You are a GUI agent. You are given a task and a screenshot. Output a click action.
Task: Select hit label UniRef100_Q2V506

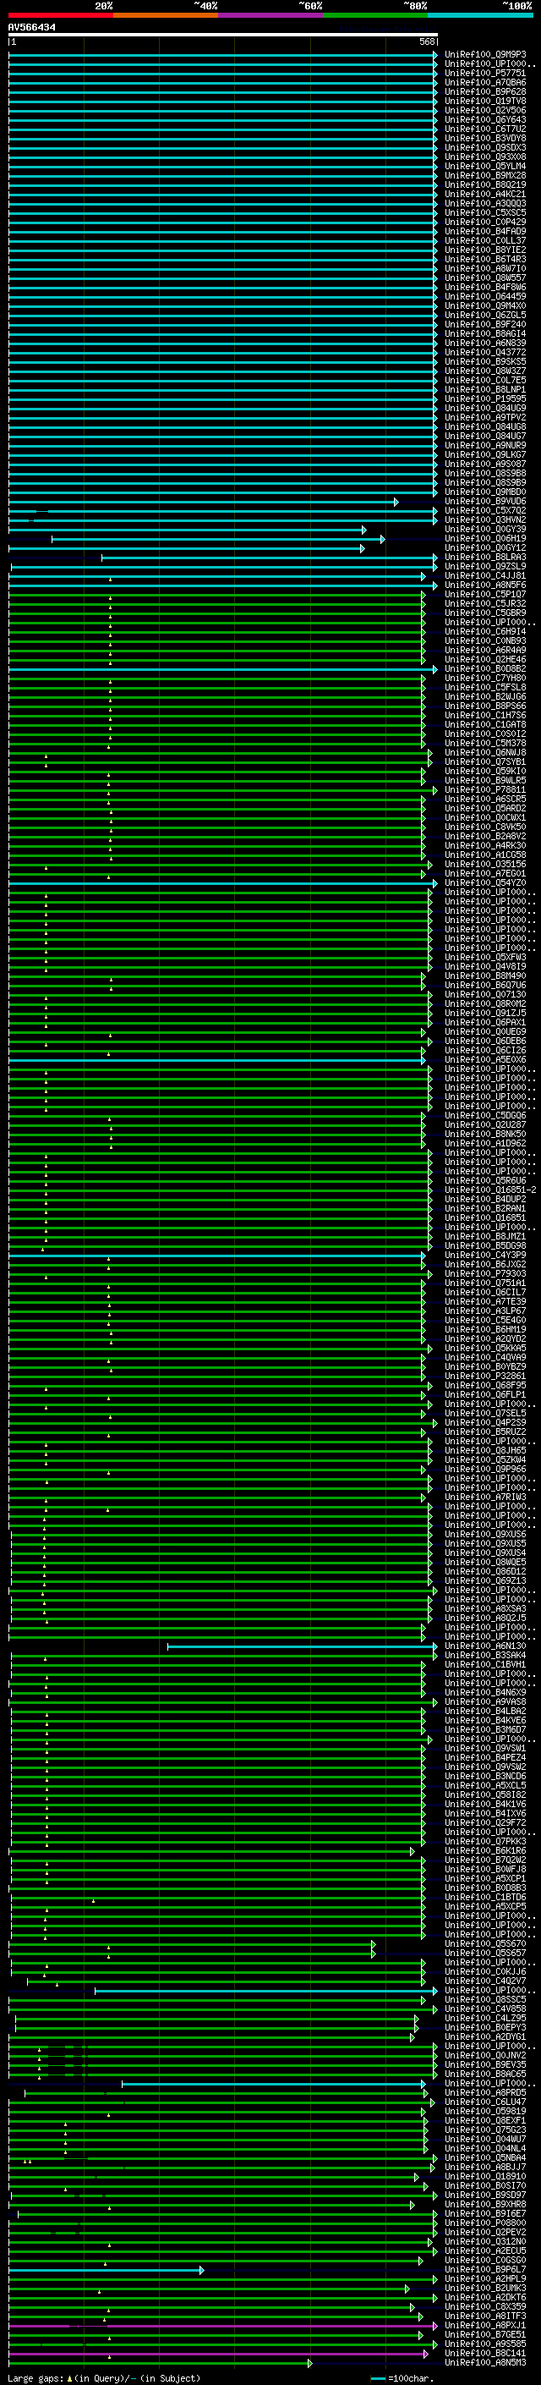pos(485,110)
